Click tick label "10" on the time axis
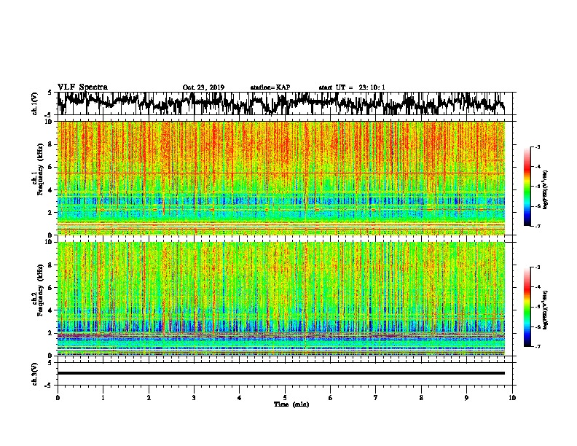This screenshot has height=446, width=577. pyautogui.click(x=512, y=398)
